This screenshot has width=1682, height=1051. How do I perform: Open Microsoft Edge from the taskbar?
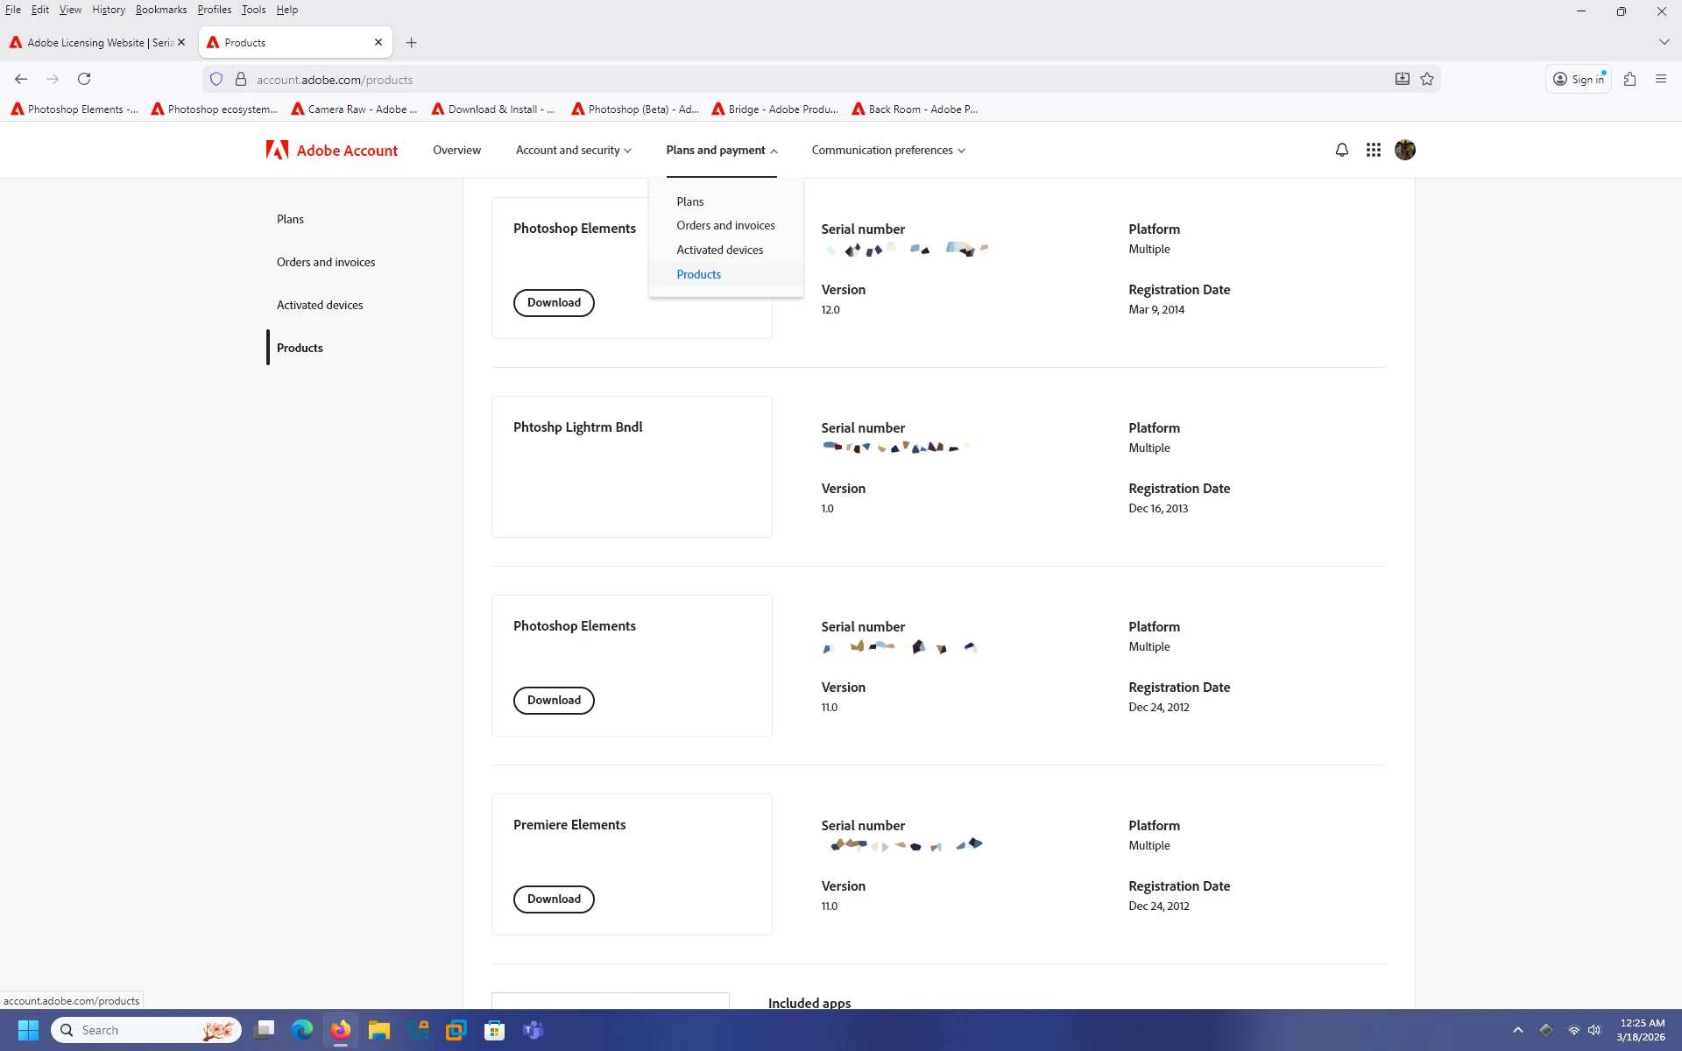[302, 1030]
